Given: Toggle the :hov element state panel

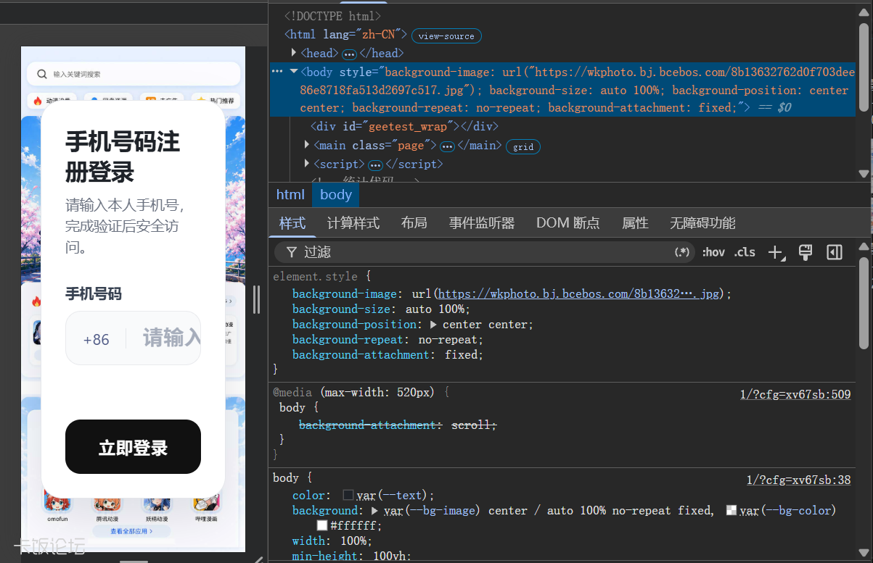Looking at the screenshot, I should [x=713, y=252].
